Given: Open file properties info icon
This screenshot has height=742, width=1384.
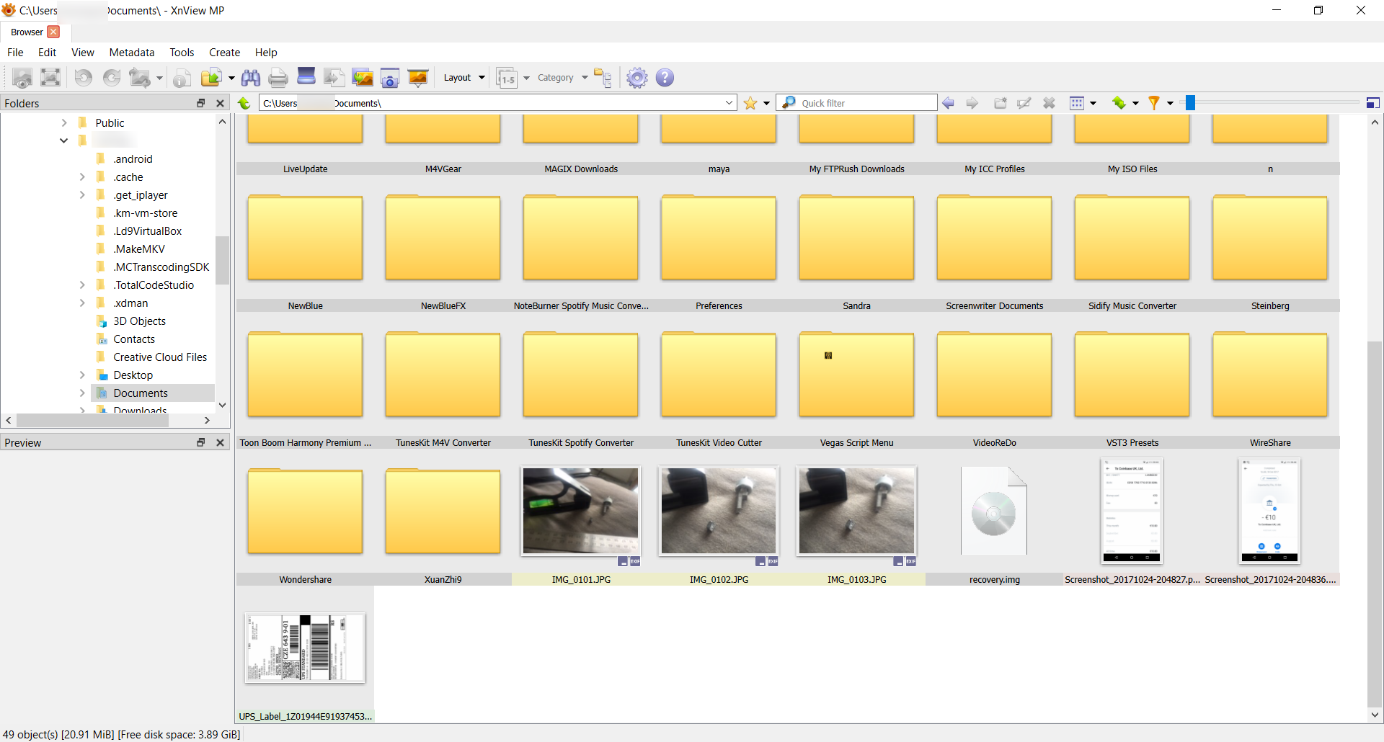Looking at the screenshot, I should 182,78.
